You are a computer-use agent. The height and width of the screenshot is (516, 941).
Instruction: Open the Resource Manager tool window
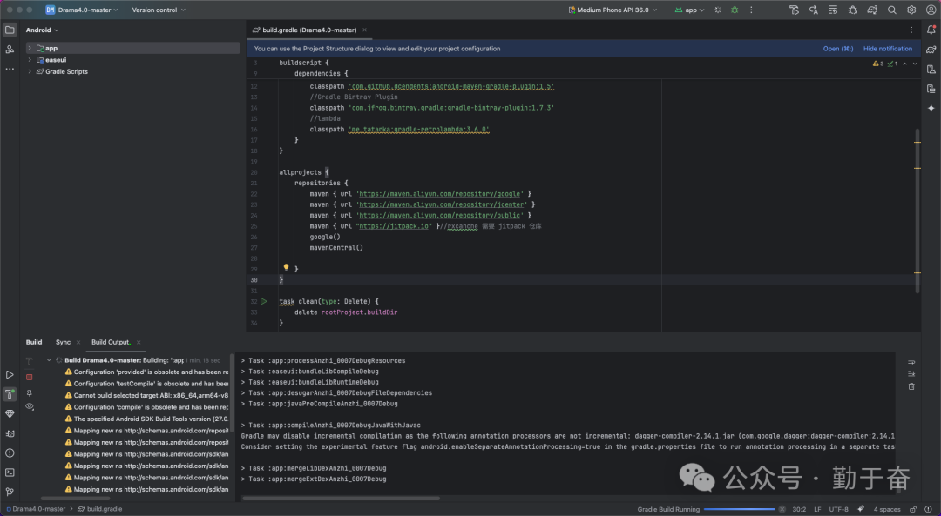[10, 49]
